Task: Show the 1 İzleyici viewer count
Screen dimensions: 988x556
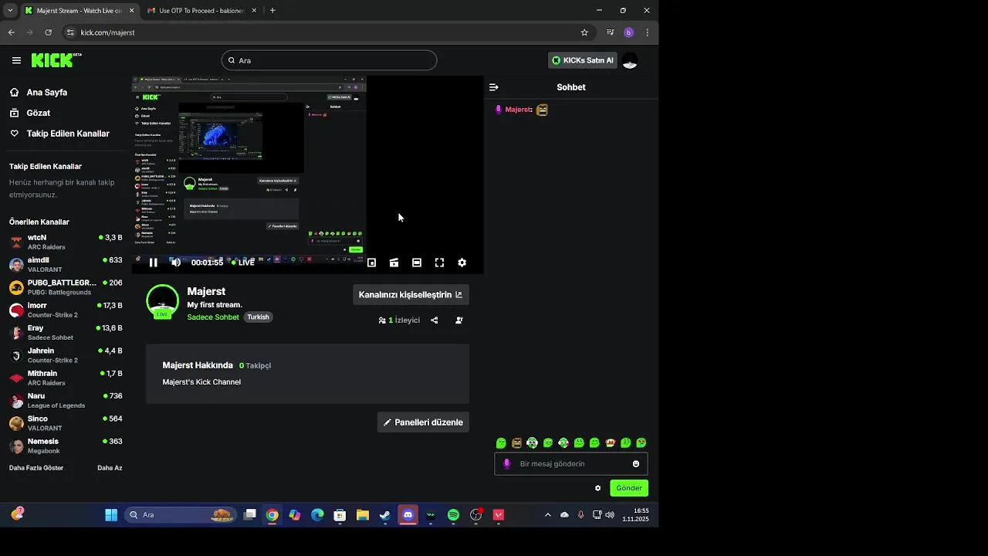Action: click(399, 320)
